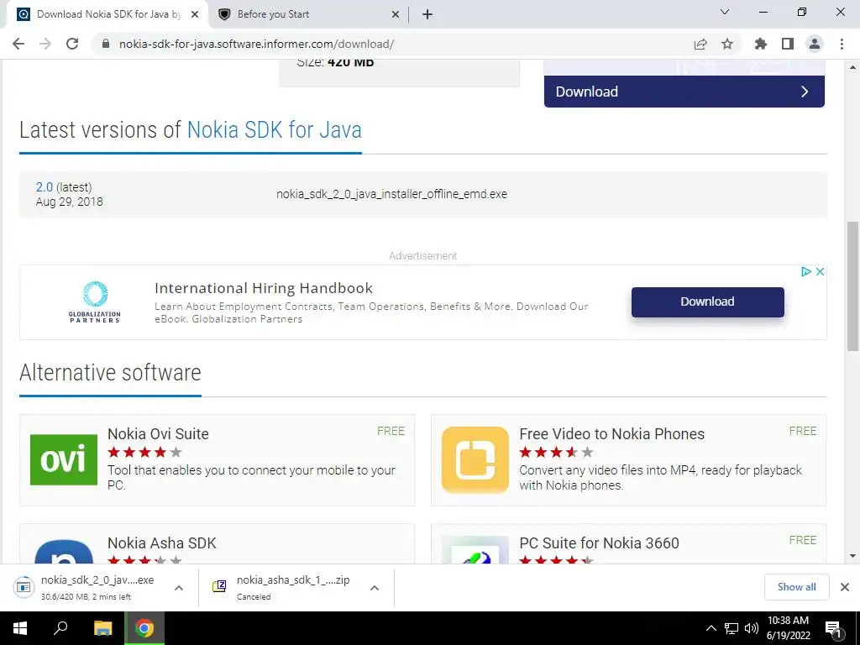The width and height of the screenshot is (860, 645).
Task: Open Free Video to Nokia Phones
Action: 611,434
